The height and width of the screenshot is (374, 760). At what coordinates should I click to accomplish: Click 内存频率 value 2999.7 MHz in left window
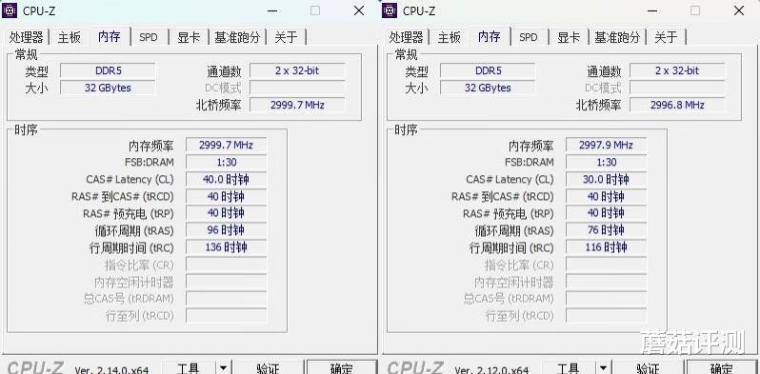227,145
